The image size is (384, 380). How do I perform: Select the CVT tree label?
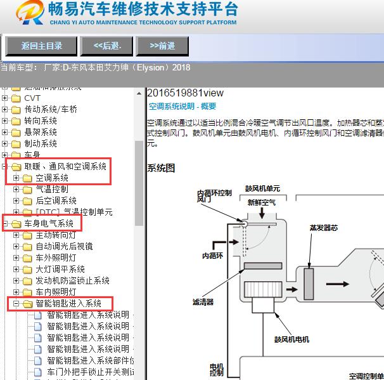[x=32, y=98]
